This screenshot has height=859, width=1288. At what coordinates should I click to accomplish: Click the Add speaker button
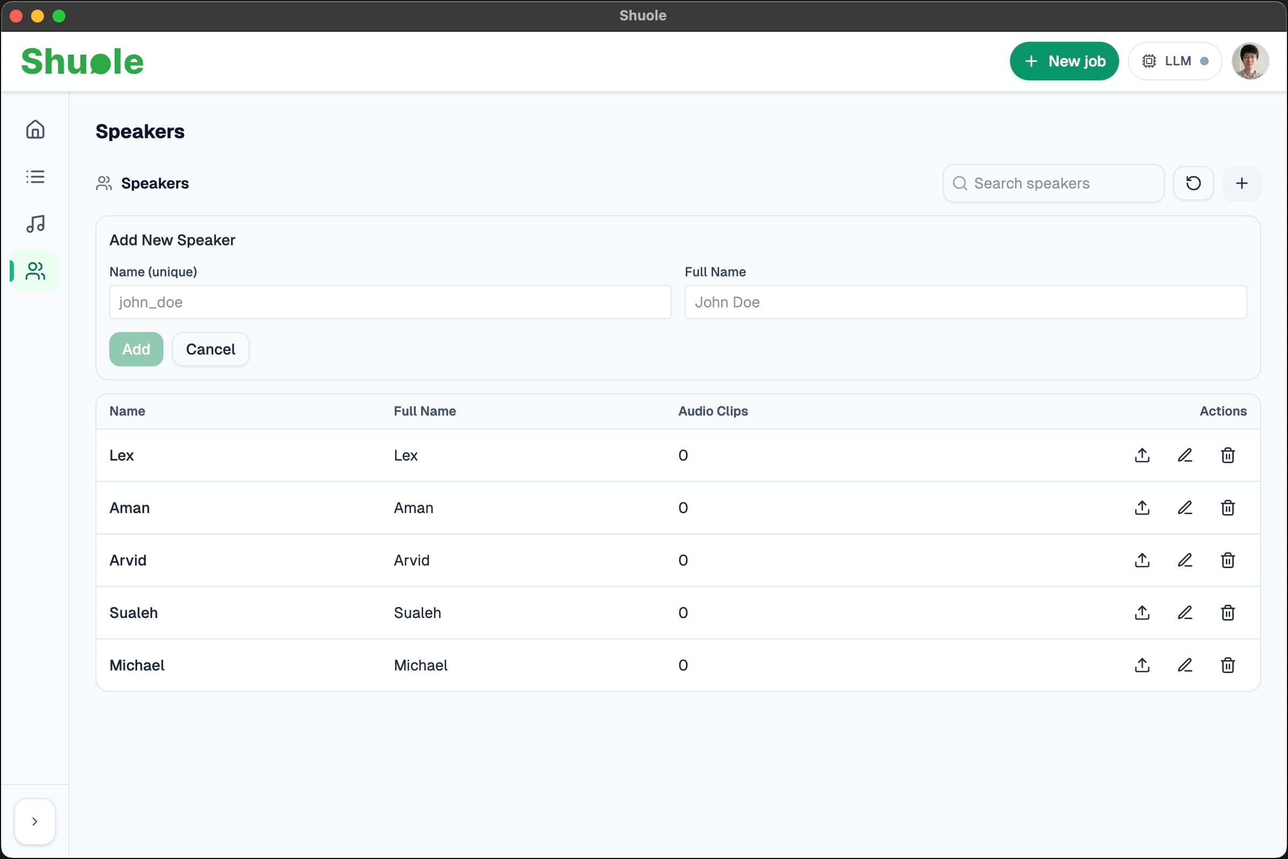click(x=136, y=349)
